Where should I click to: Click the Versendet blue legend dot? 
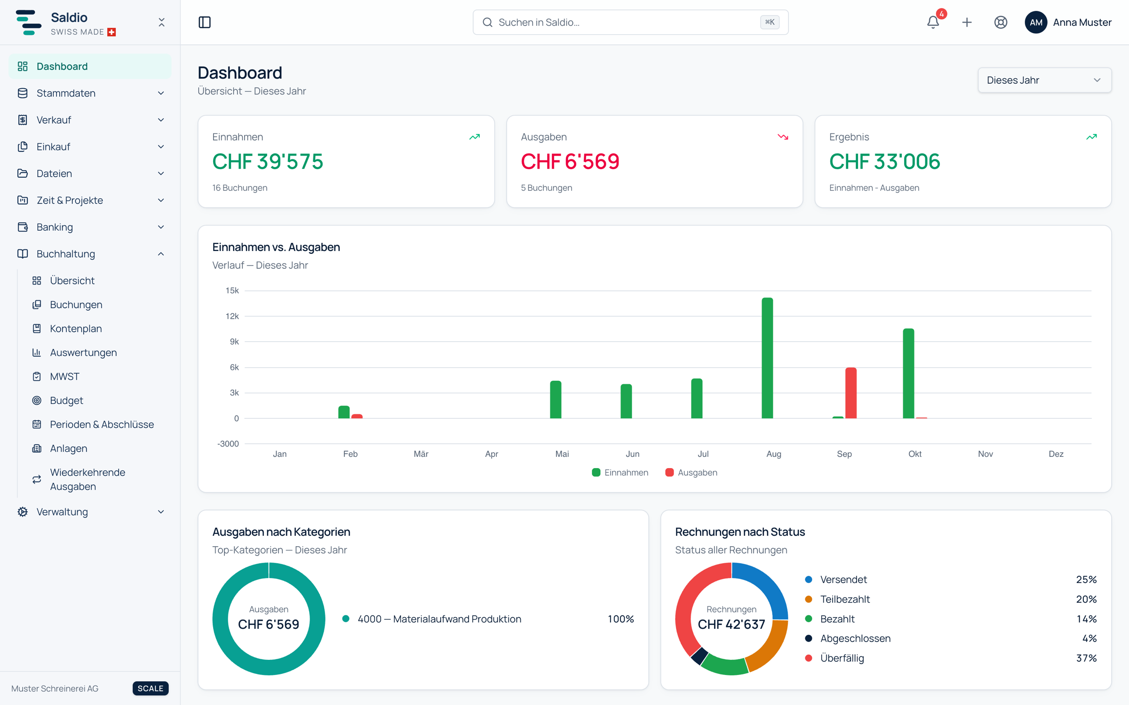click(x=809, y=580)
